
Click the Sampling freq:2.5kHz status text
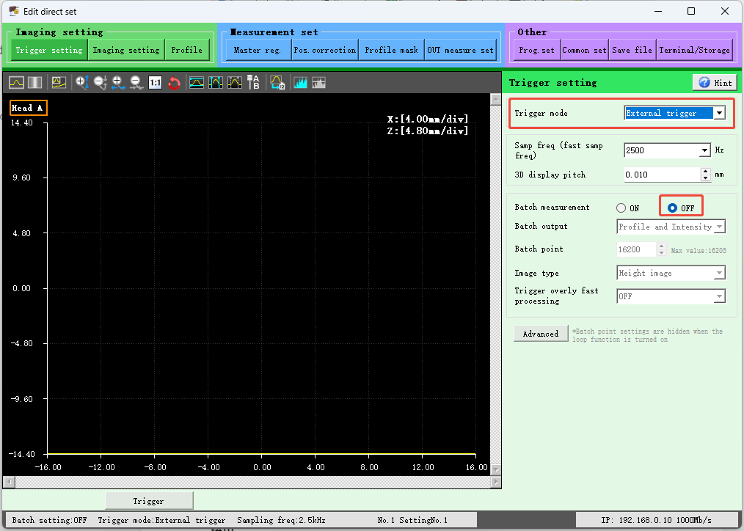pyautogui.click(x=281, y=520)
